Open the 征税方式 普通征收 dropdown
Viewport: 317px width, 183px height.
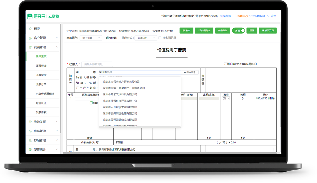click(x=146, y=38)
